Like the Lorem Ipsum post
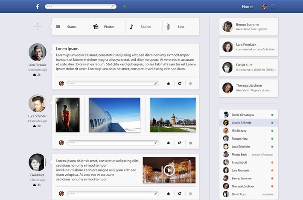The width and height of the screenshot is (303, 200). point(168,83)
